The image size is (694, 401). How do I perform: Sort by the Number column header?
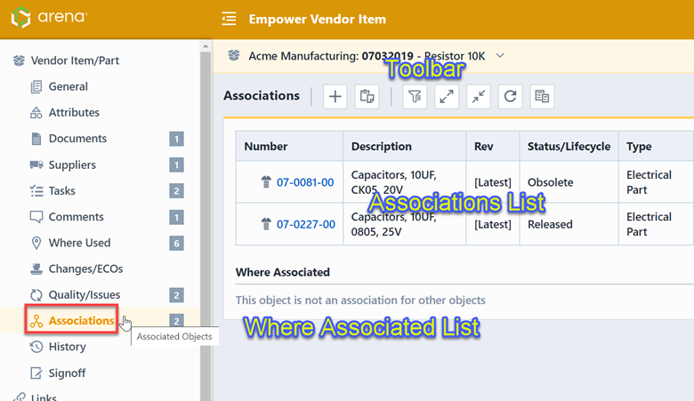pyautogui.click(x=289, y=147)
